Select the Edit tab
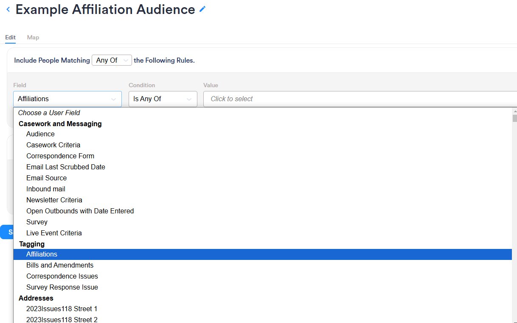Viewport: 517px width, 323px height. point(10,37)
